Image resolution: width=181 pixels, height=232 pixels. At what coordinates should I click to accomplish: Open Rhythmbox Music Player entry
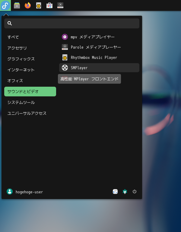click(x=99, y=57)
